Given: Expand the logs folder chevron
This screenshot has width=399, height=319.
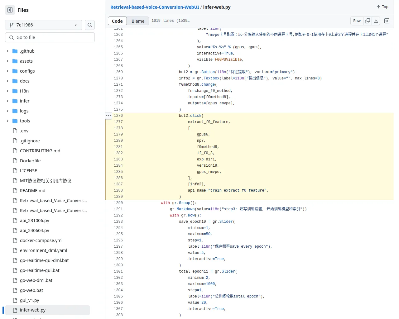Looking at the screenshot, I should 7,111.
